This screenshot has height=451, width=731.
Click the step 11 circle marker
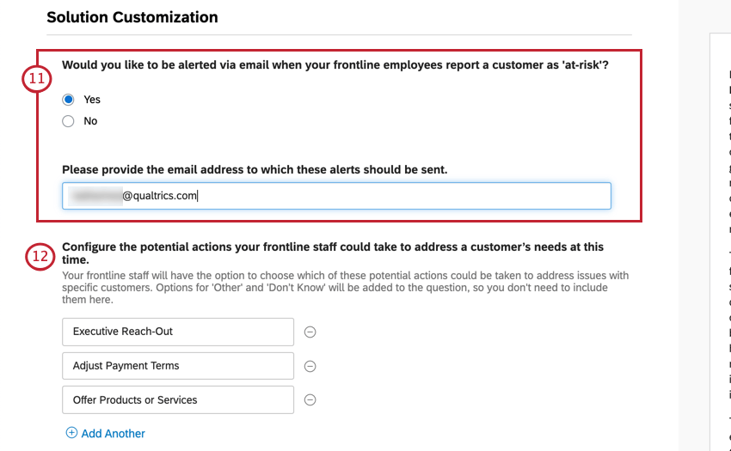(x=37, y=79)
